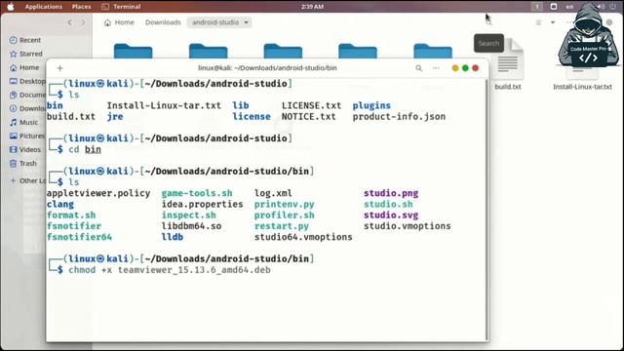This screenshot has height=351, width=624.
Task: Click the 2:39 AM clock
Action: (x=312, y=7)
